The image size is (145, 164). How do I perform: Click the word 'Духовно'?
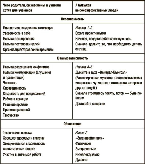point(81,160)
